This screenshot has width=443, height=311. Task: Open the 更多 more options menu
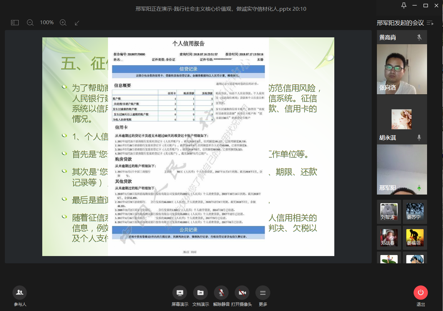[x=263, y=293]
